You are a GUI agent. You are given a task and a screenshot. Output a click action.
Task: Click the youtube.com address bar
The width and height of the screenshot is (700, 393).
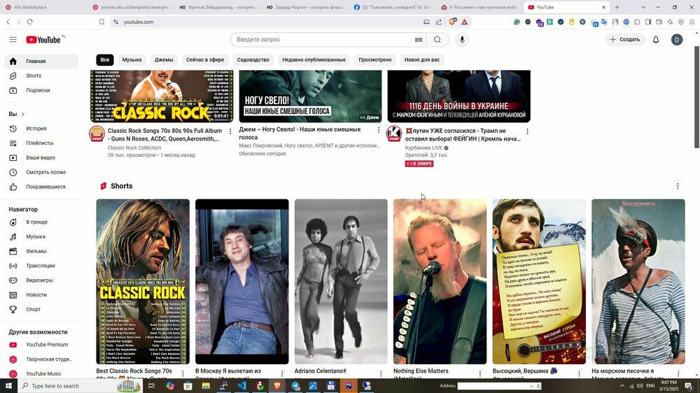[263, 22]
